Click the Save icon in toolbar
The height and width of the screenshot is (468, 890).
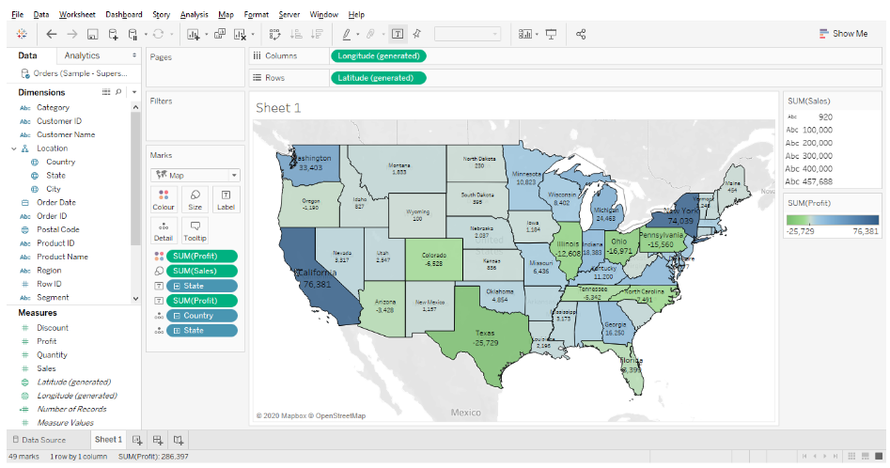[92, 34]
